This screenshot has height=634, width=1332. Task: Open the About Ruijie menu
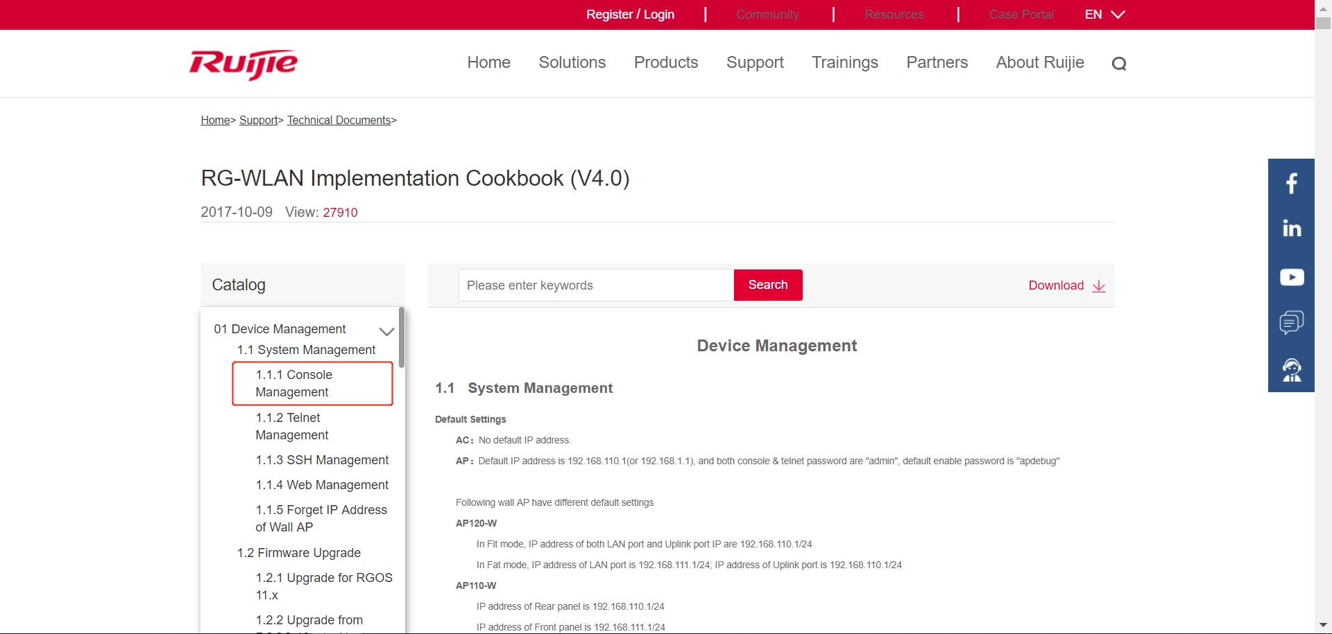pos(1040,62)
